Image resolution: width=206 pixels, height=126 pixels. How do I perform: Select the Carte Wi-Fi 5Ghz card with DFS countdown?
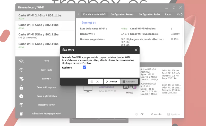45,35
